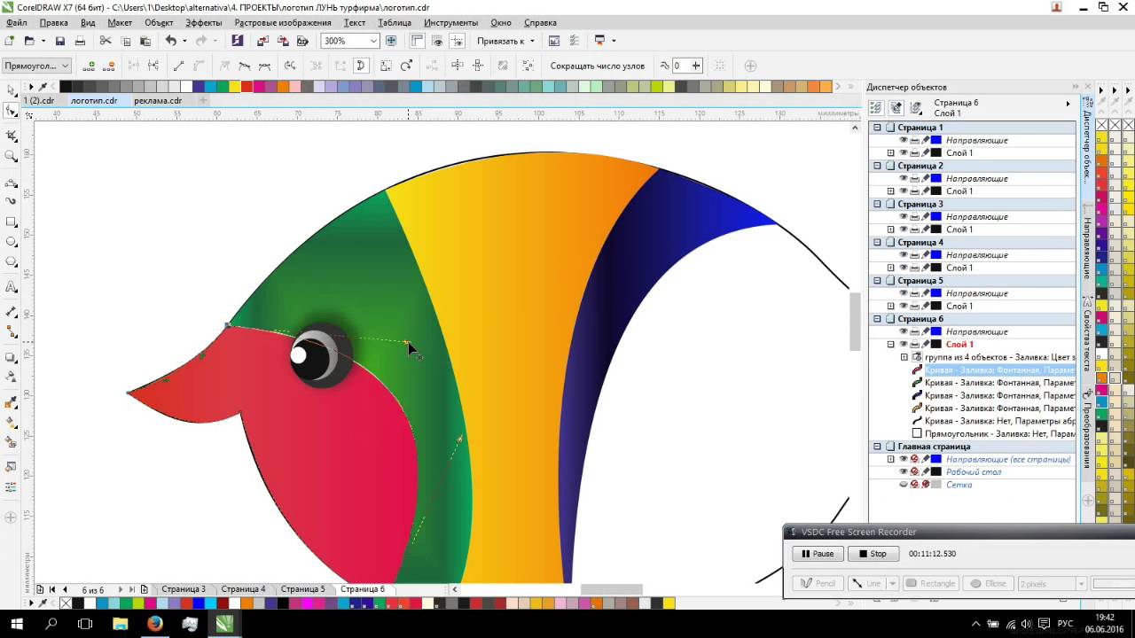
Task: Collapse Слой 1 under Страница 6
Action: (890, 344)
